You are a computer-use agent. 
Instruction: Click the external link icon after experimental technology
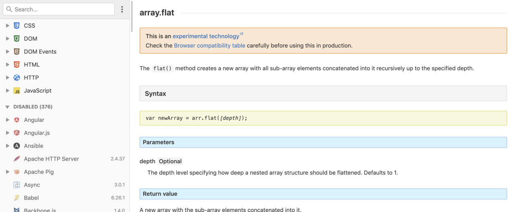pyautogui.click(x=241, y=34)
